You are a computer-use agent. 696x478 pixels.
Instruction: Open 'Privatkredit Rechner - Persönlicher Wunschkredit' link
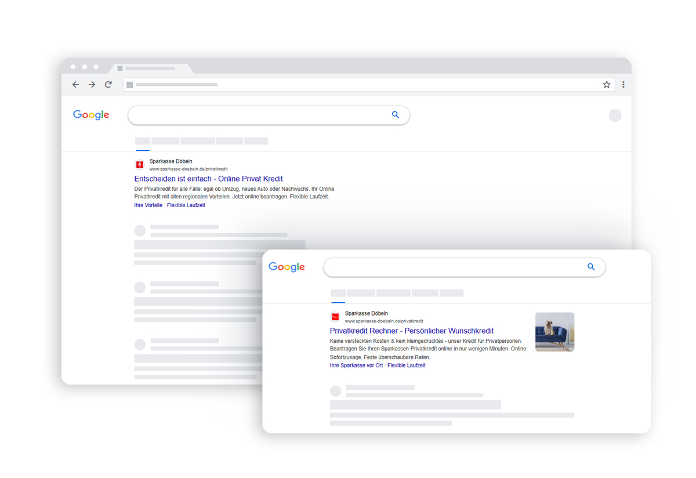click(x=411, y=331)
